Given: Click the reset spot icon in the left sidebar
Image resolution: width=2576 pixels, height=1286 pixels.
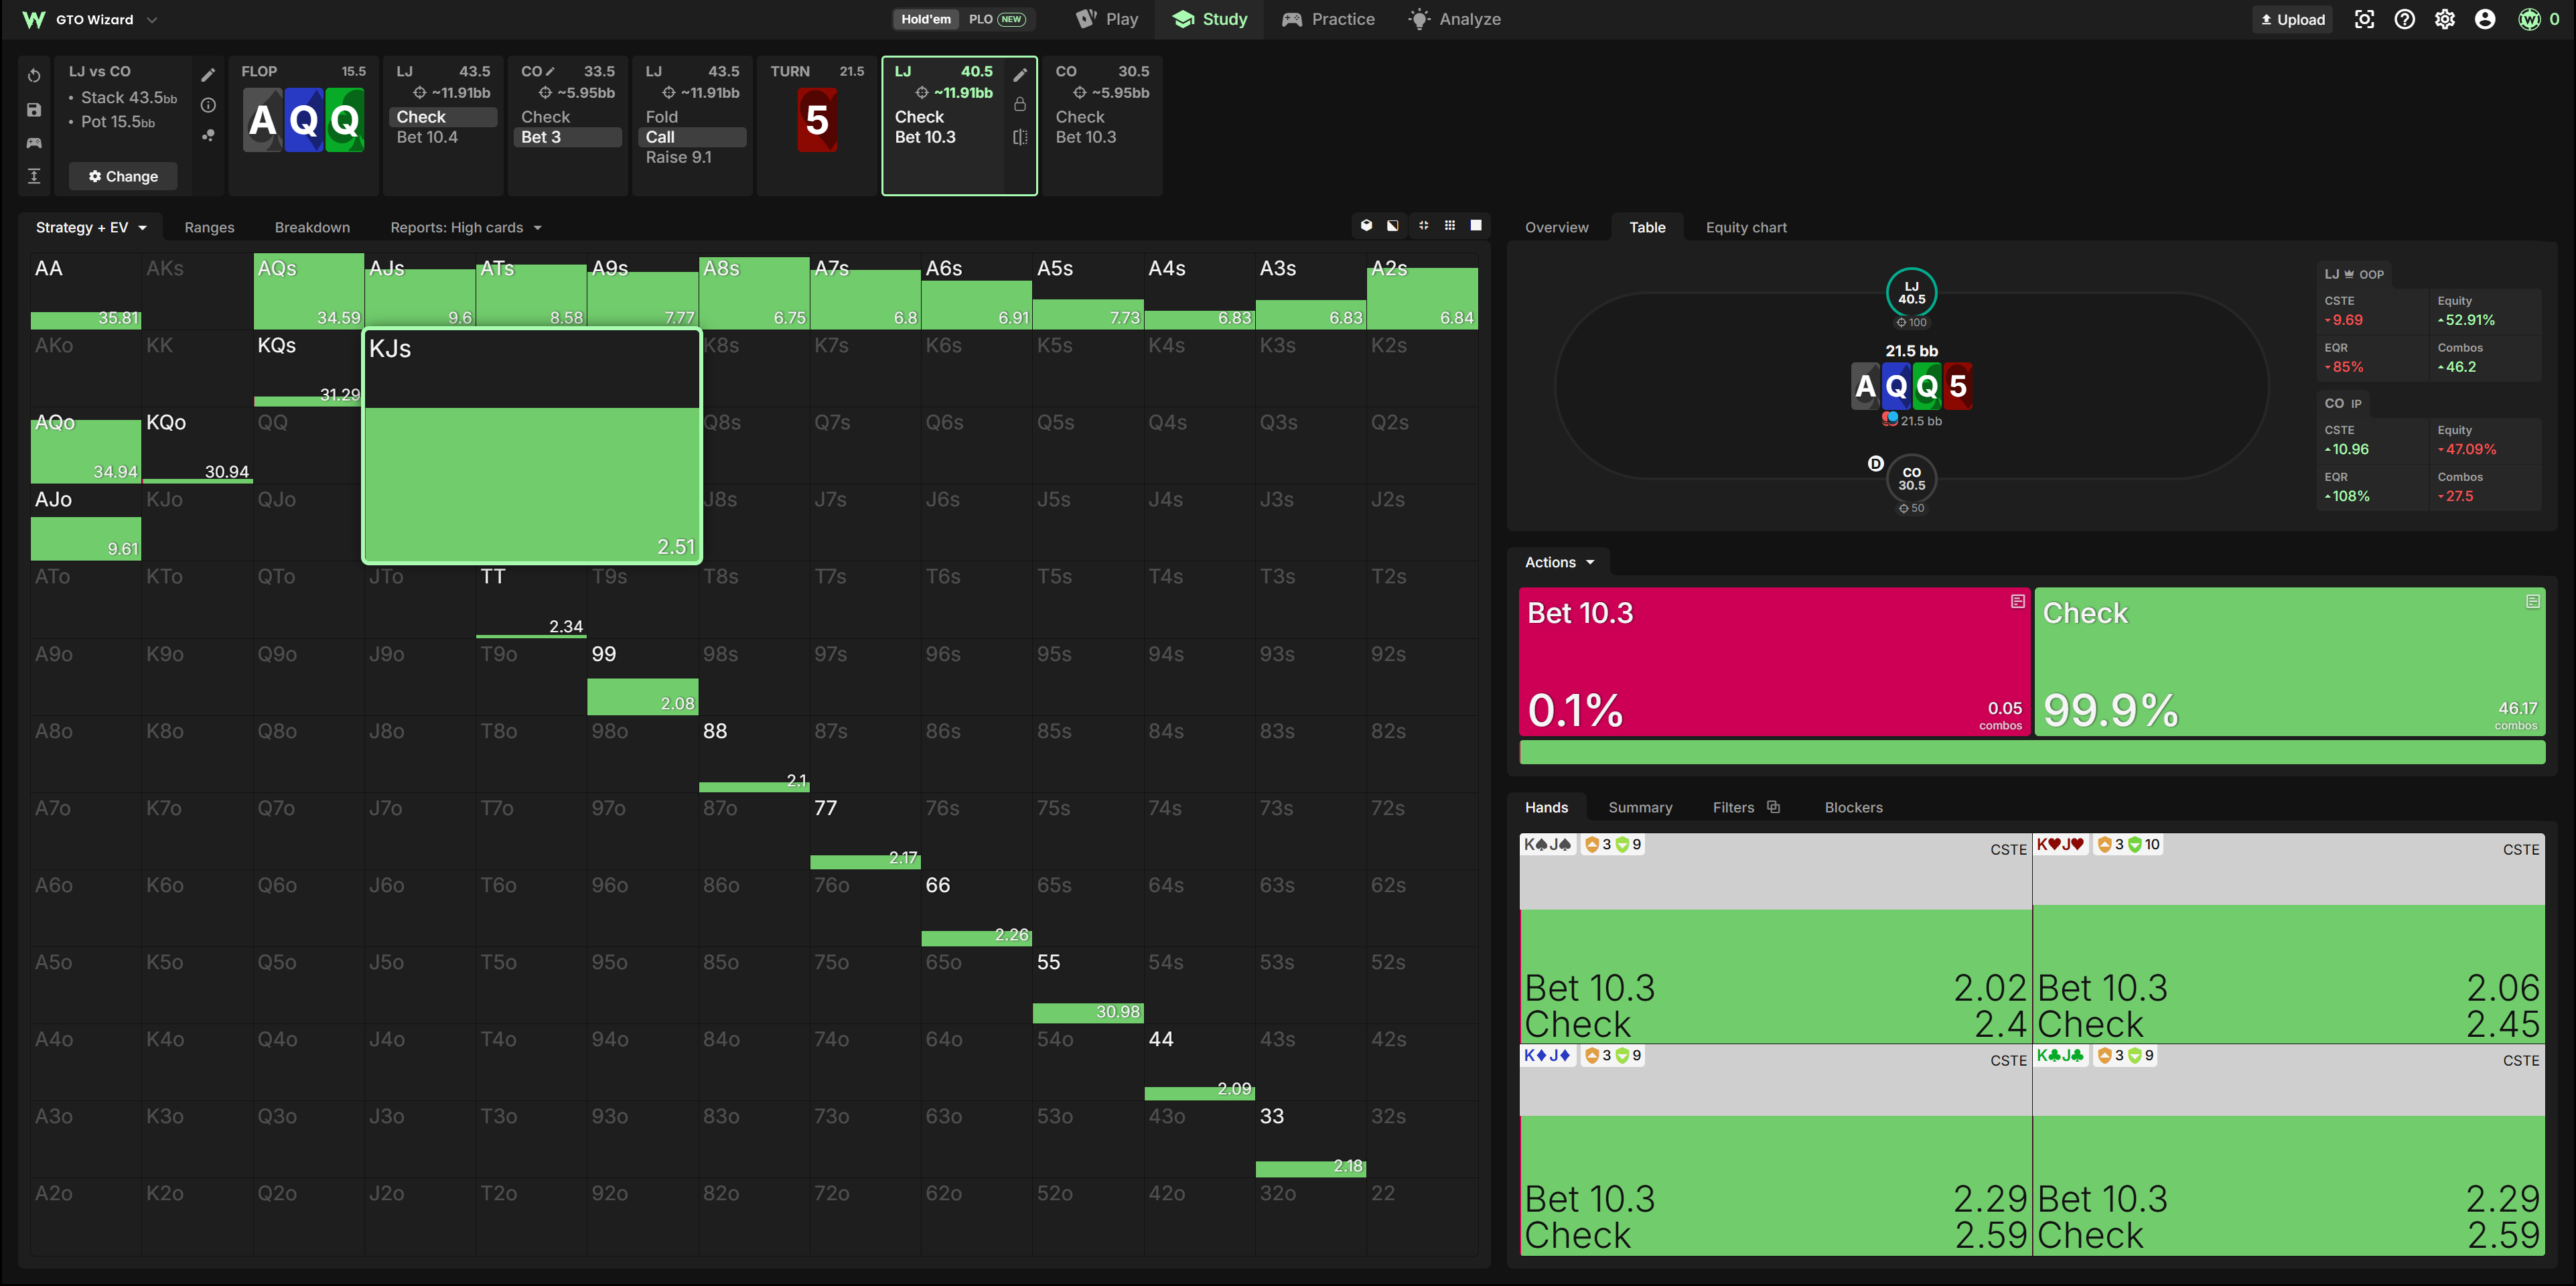Looking at the screenshot, I should click(x=34, y=76).
